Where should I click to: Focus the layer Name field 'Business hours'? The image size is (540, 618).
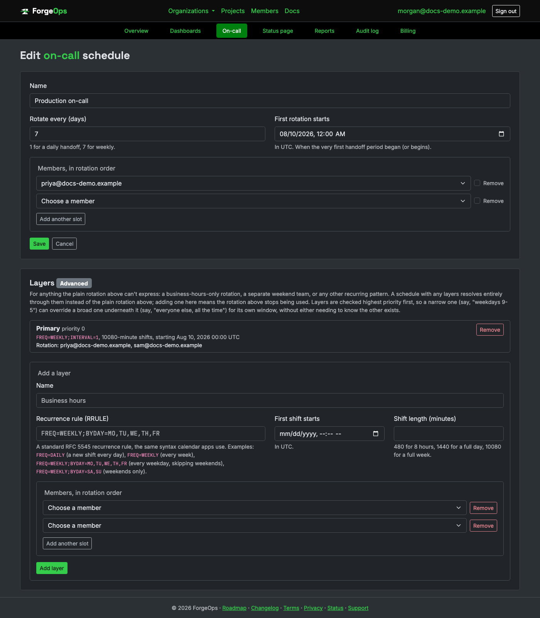pyautogui.click(x=270, y=400)
